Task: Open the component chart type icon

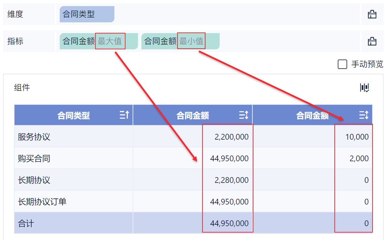Action: click(x=364, y=88)
